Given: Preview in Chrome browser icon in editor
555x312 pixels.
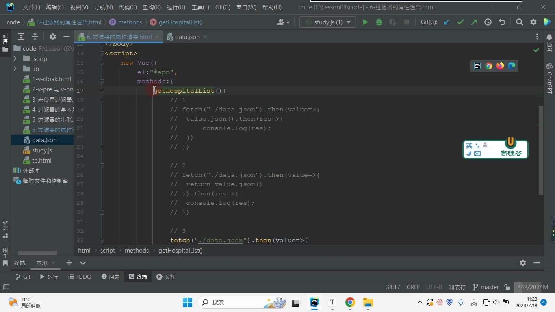Looking at the screenshot, I should 489,66.
